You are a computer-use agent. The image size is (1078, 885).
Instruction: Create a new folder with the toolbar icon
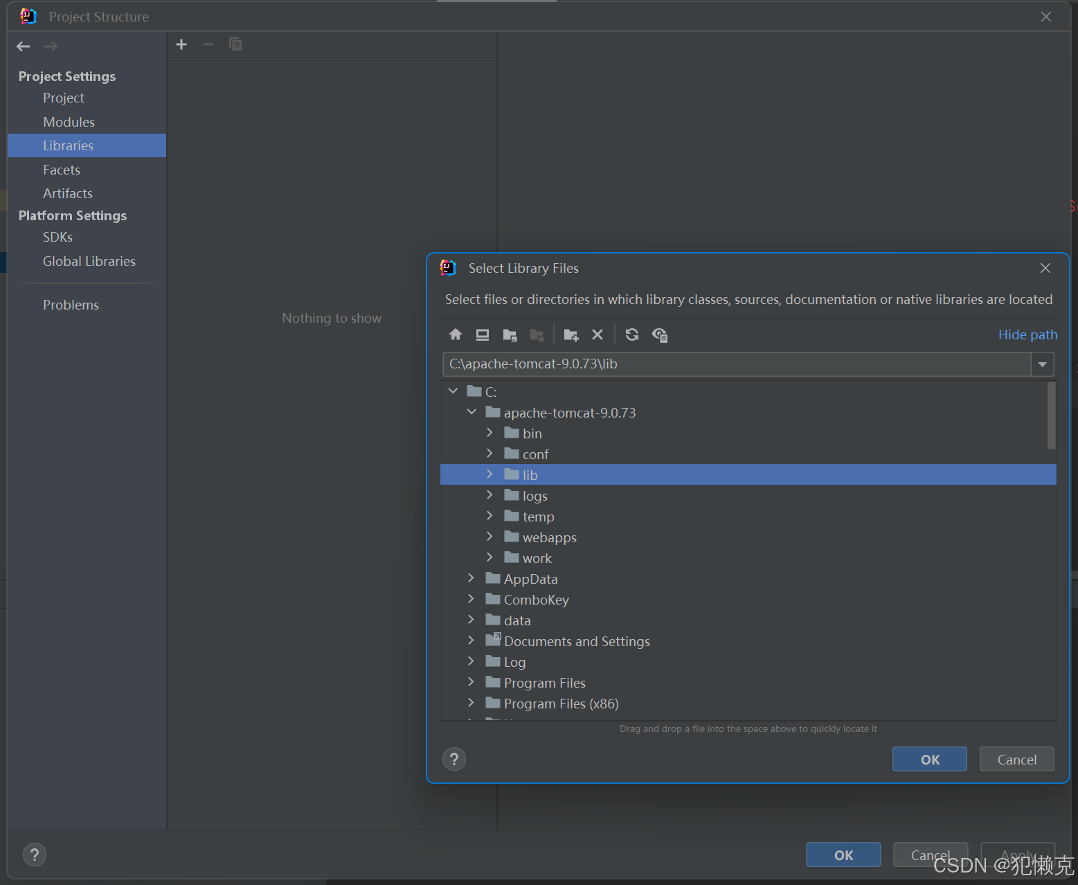(571, 334)
